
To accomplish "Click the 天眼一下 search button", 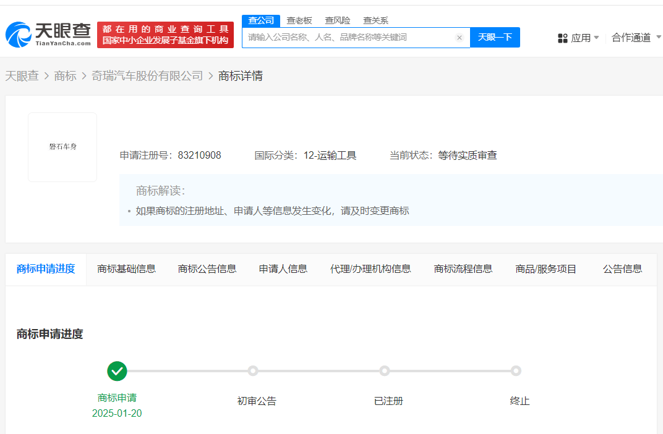I will 495,38.
